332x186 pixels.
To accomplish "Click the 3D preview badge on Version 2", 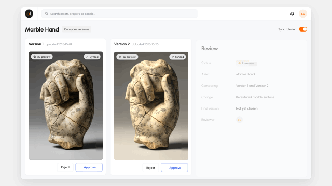I will coord(127,57).
